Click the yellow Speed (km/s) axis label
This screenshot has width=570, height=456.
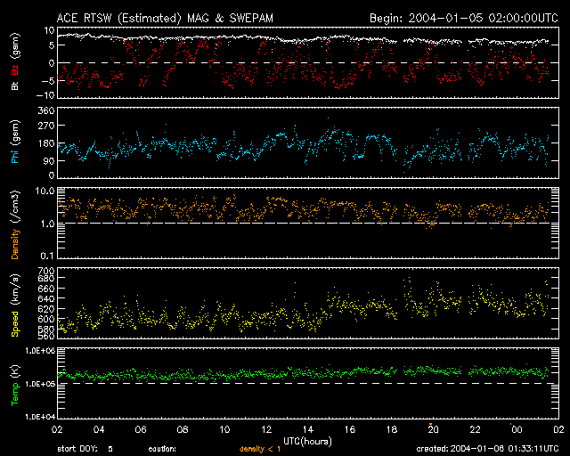coord(15,309)
